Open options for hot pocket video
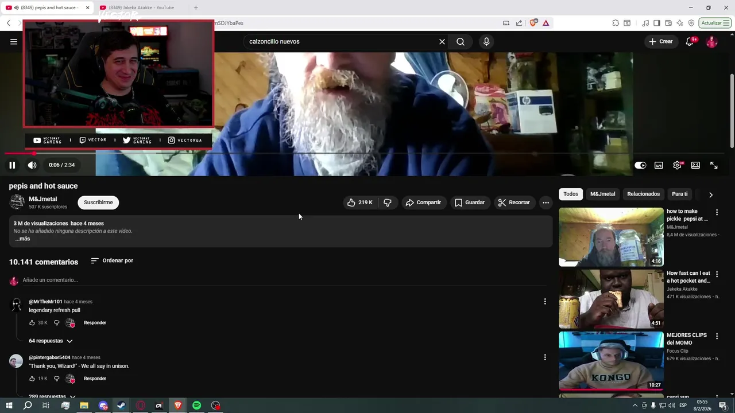 [717, 274]
